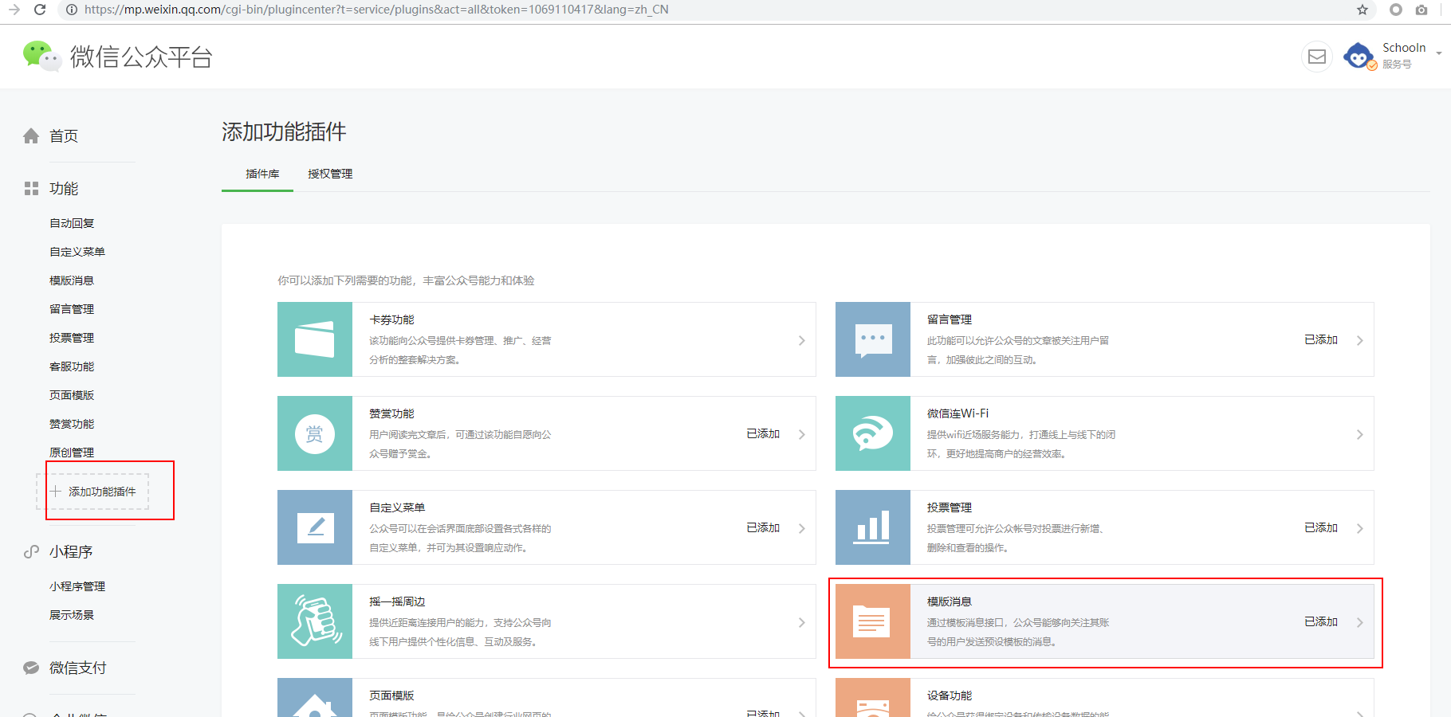This screenshot has width=1451, height=717.
Task: Click the camera extension icon
Action: (x=1422, y=10)
